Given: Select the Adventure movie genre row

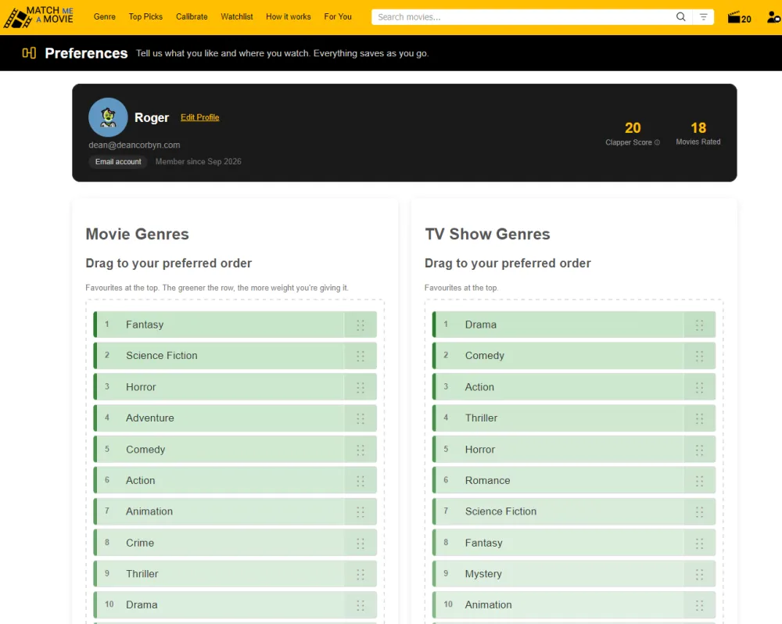Looking at the screenshot, I should (x=235, y=418).
